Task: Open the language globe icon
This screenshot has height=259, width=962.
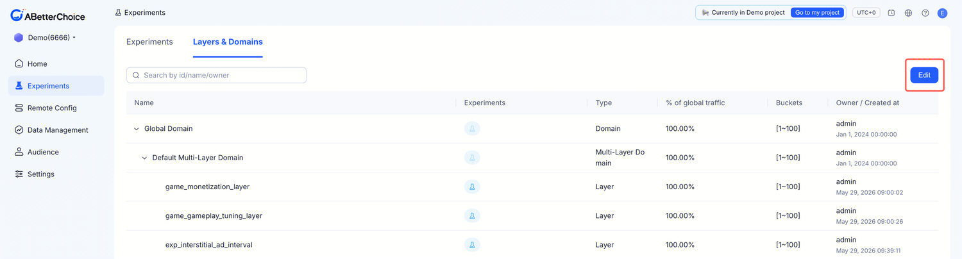Action: point(908,13)
